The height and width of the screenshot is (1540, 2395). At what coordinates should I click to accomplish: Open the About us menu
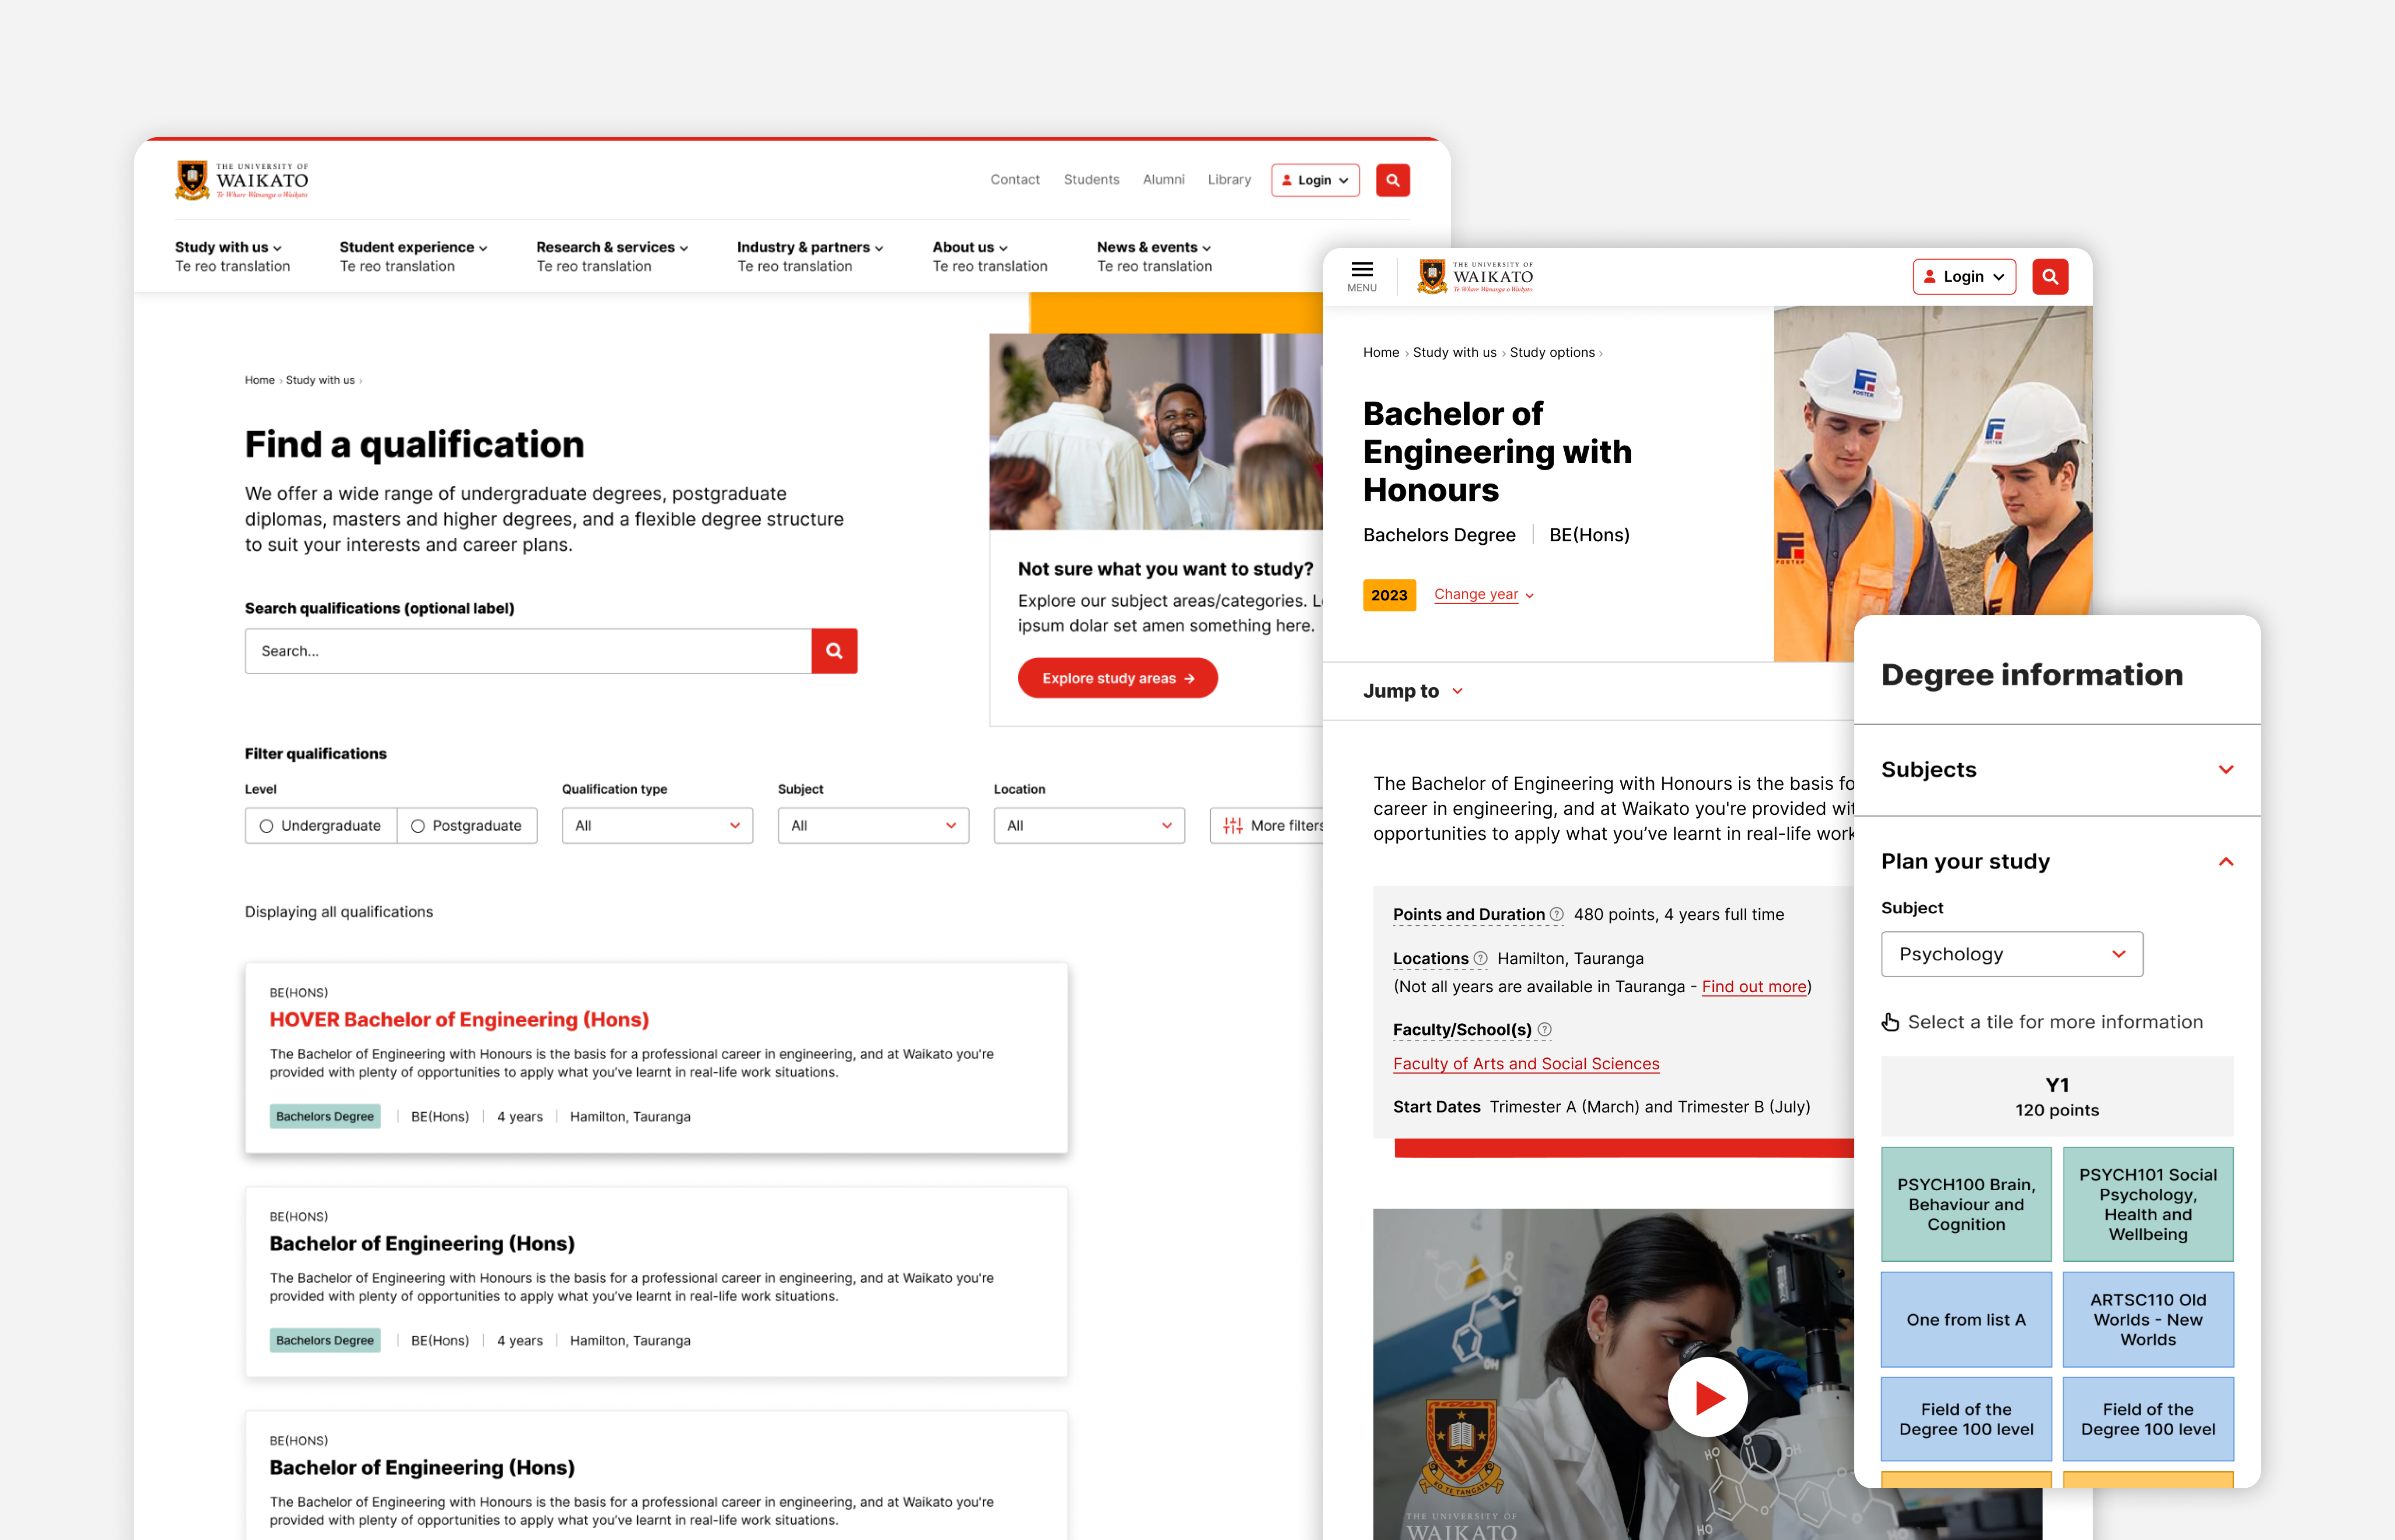[970, 247]
